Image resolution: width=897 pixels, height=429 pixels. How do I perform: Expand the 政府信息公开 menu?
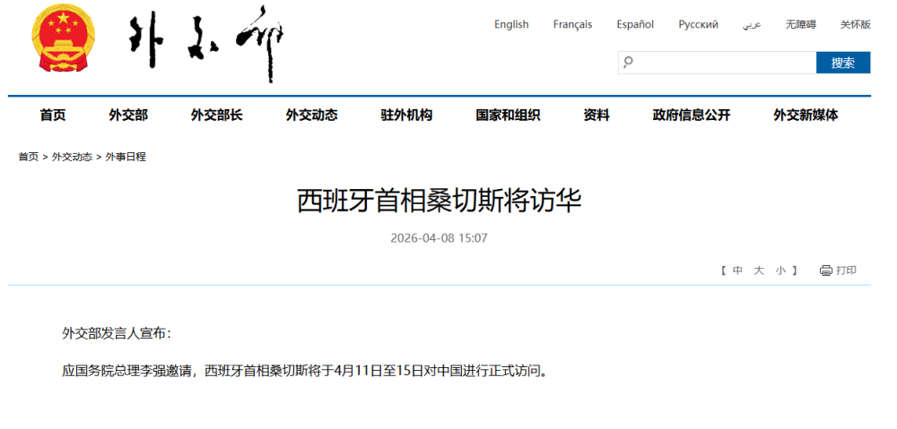(x=692, y=115)
